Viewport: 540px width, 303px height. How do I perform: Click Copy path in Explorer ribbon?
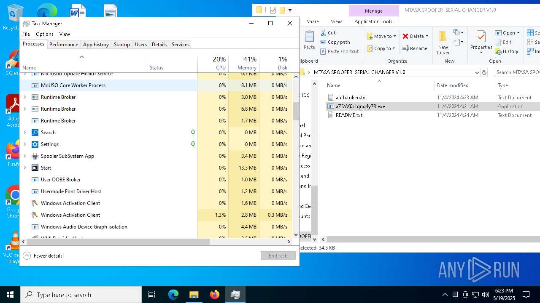tap(335, 42)
